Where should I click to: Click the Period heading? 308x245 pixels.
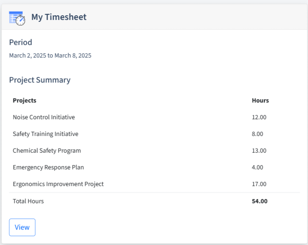tap(20, 42)
